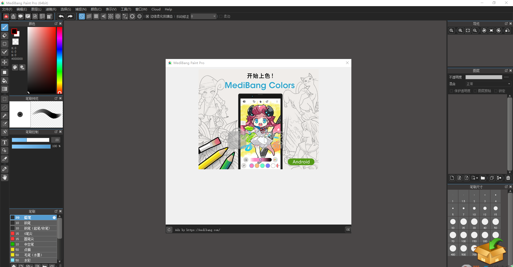Open add-layer dropdown arrow in Layers panel

pos(477,178)
